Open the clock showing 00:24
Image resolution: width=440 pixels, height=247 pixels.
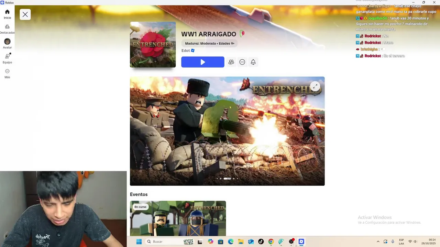[428, 242]
